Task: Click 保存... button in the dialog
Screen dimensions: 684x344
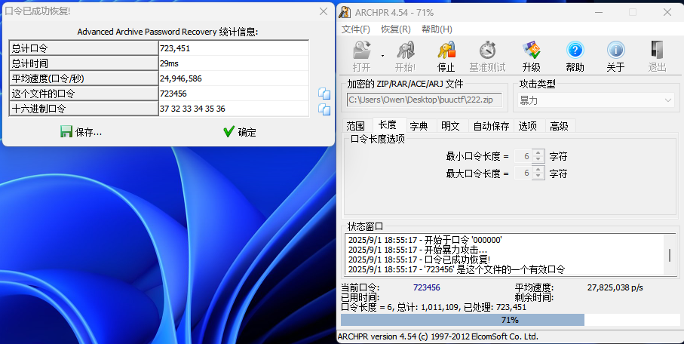Action: 81,132
